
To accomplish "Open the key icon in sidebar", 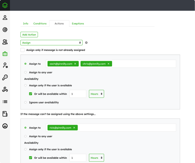I will pos(5,77).
